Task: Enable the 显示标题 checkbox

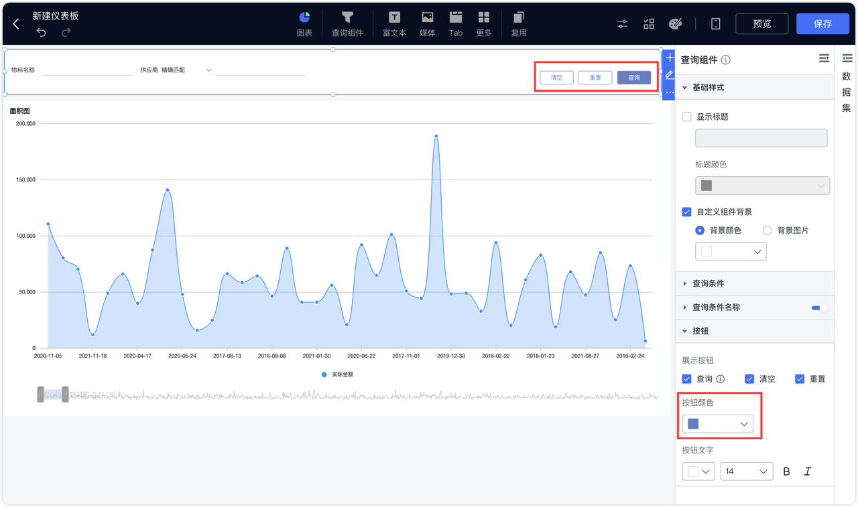Action: pyautogui.click(x=686, y=117)
